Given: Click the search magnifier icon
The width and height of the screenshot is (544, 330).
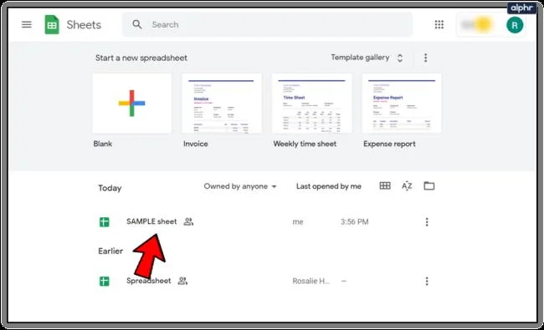Looking at the screenshot, I should coord(137,24).
